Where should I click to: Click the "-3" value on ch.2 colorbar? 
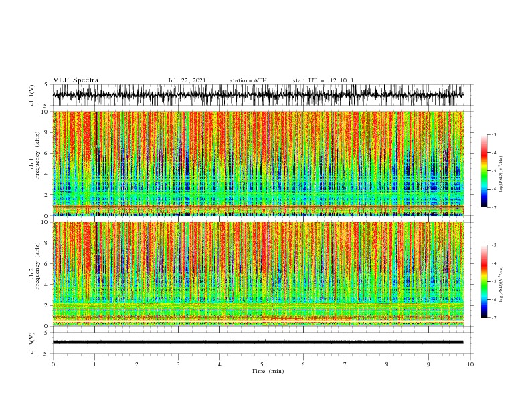tap(493, 245)
